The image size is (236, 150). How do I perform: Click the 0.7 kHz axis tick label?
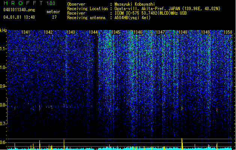tap(3, 124)
